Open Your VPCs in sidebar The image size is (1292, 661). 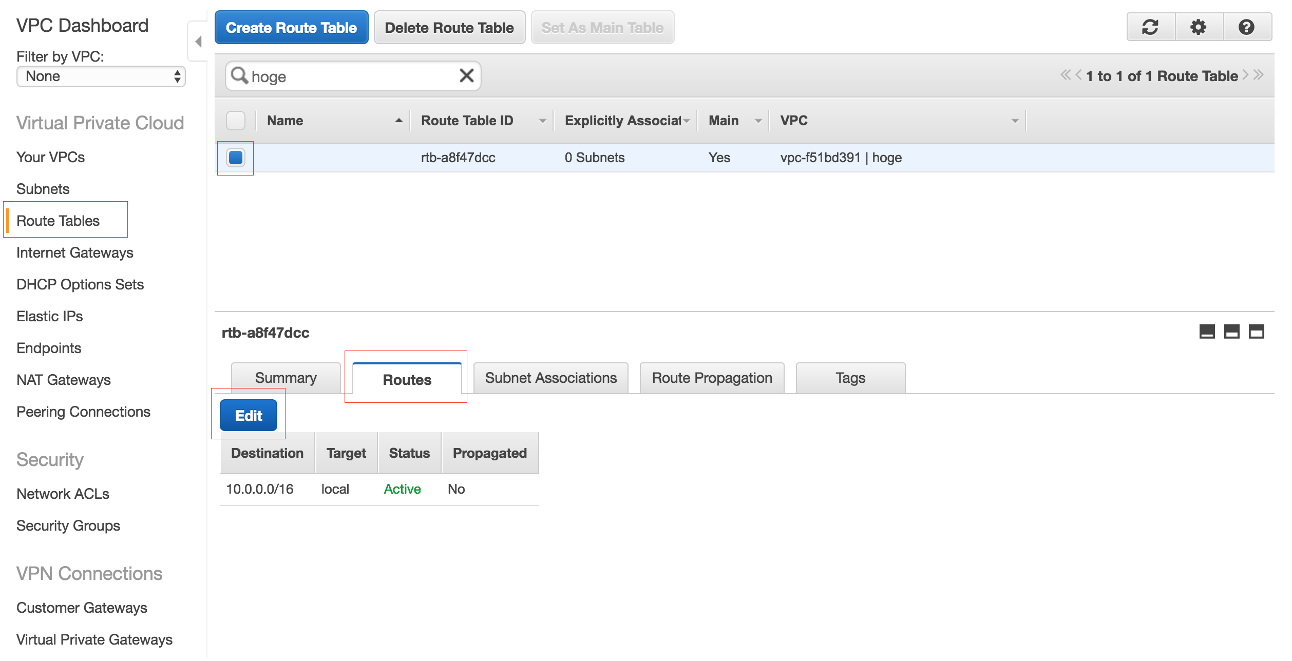pyautogui.click(x=50, y=157)
